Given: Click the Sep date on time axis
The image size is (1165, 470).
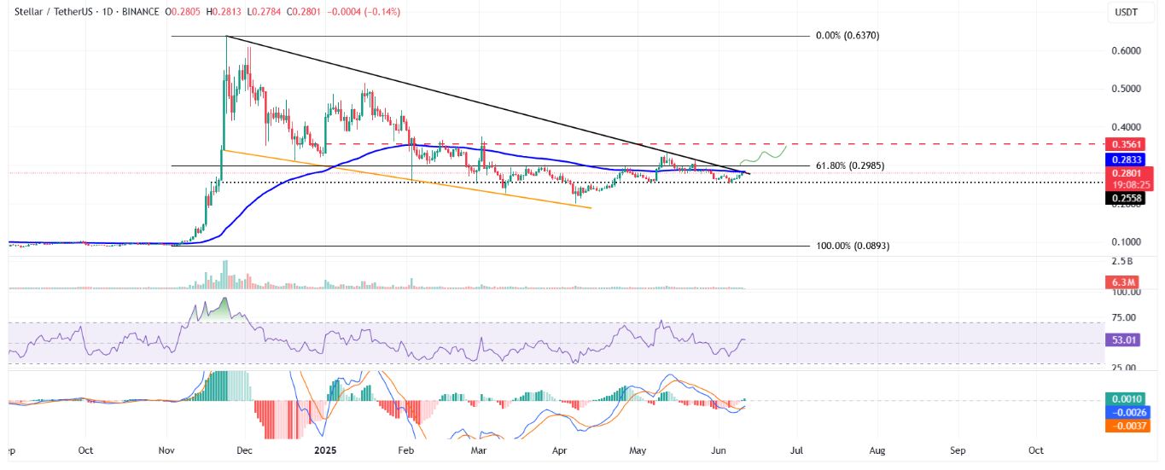Looking at the screenshot, I should (958, 449).
